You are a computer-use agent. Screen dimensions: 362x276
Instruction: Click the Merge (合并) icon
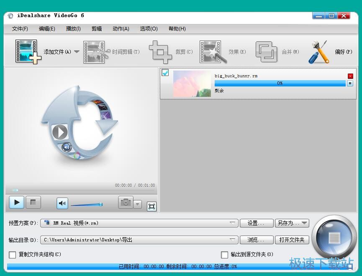[266, 52]
